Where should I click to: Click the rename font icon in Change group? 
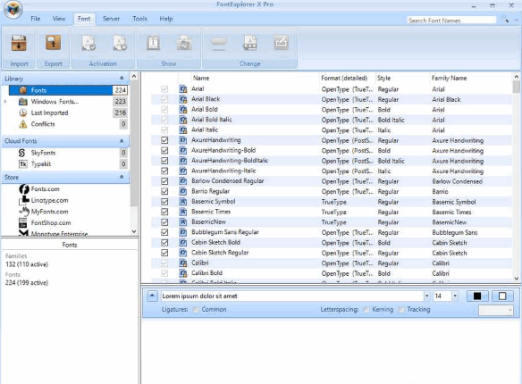pos(250,43)
